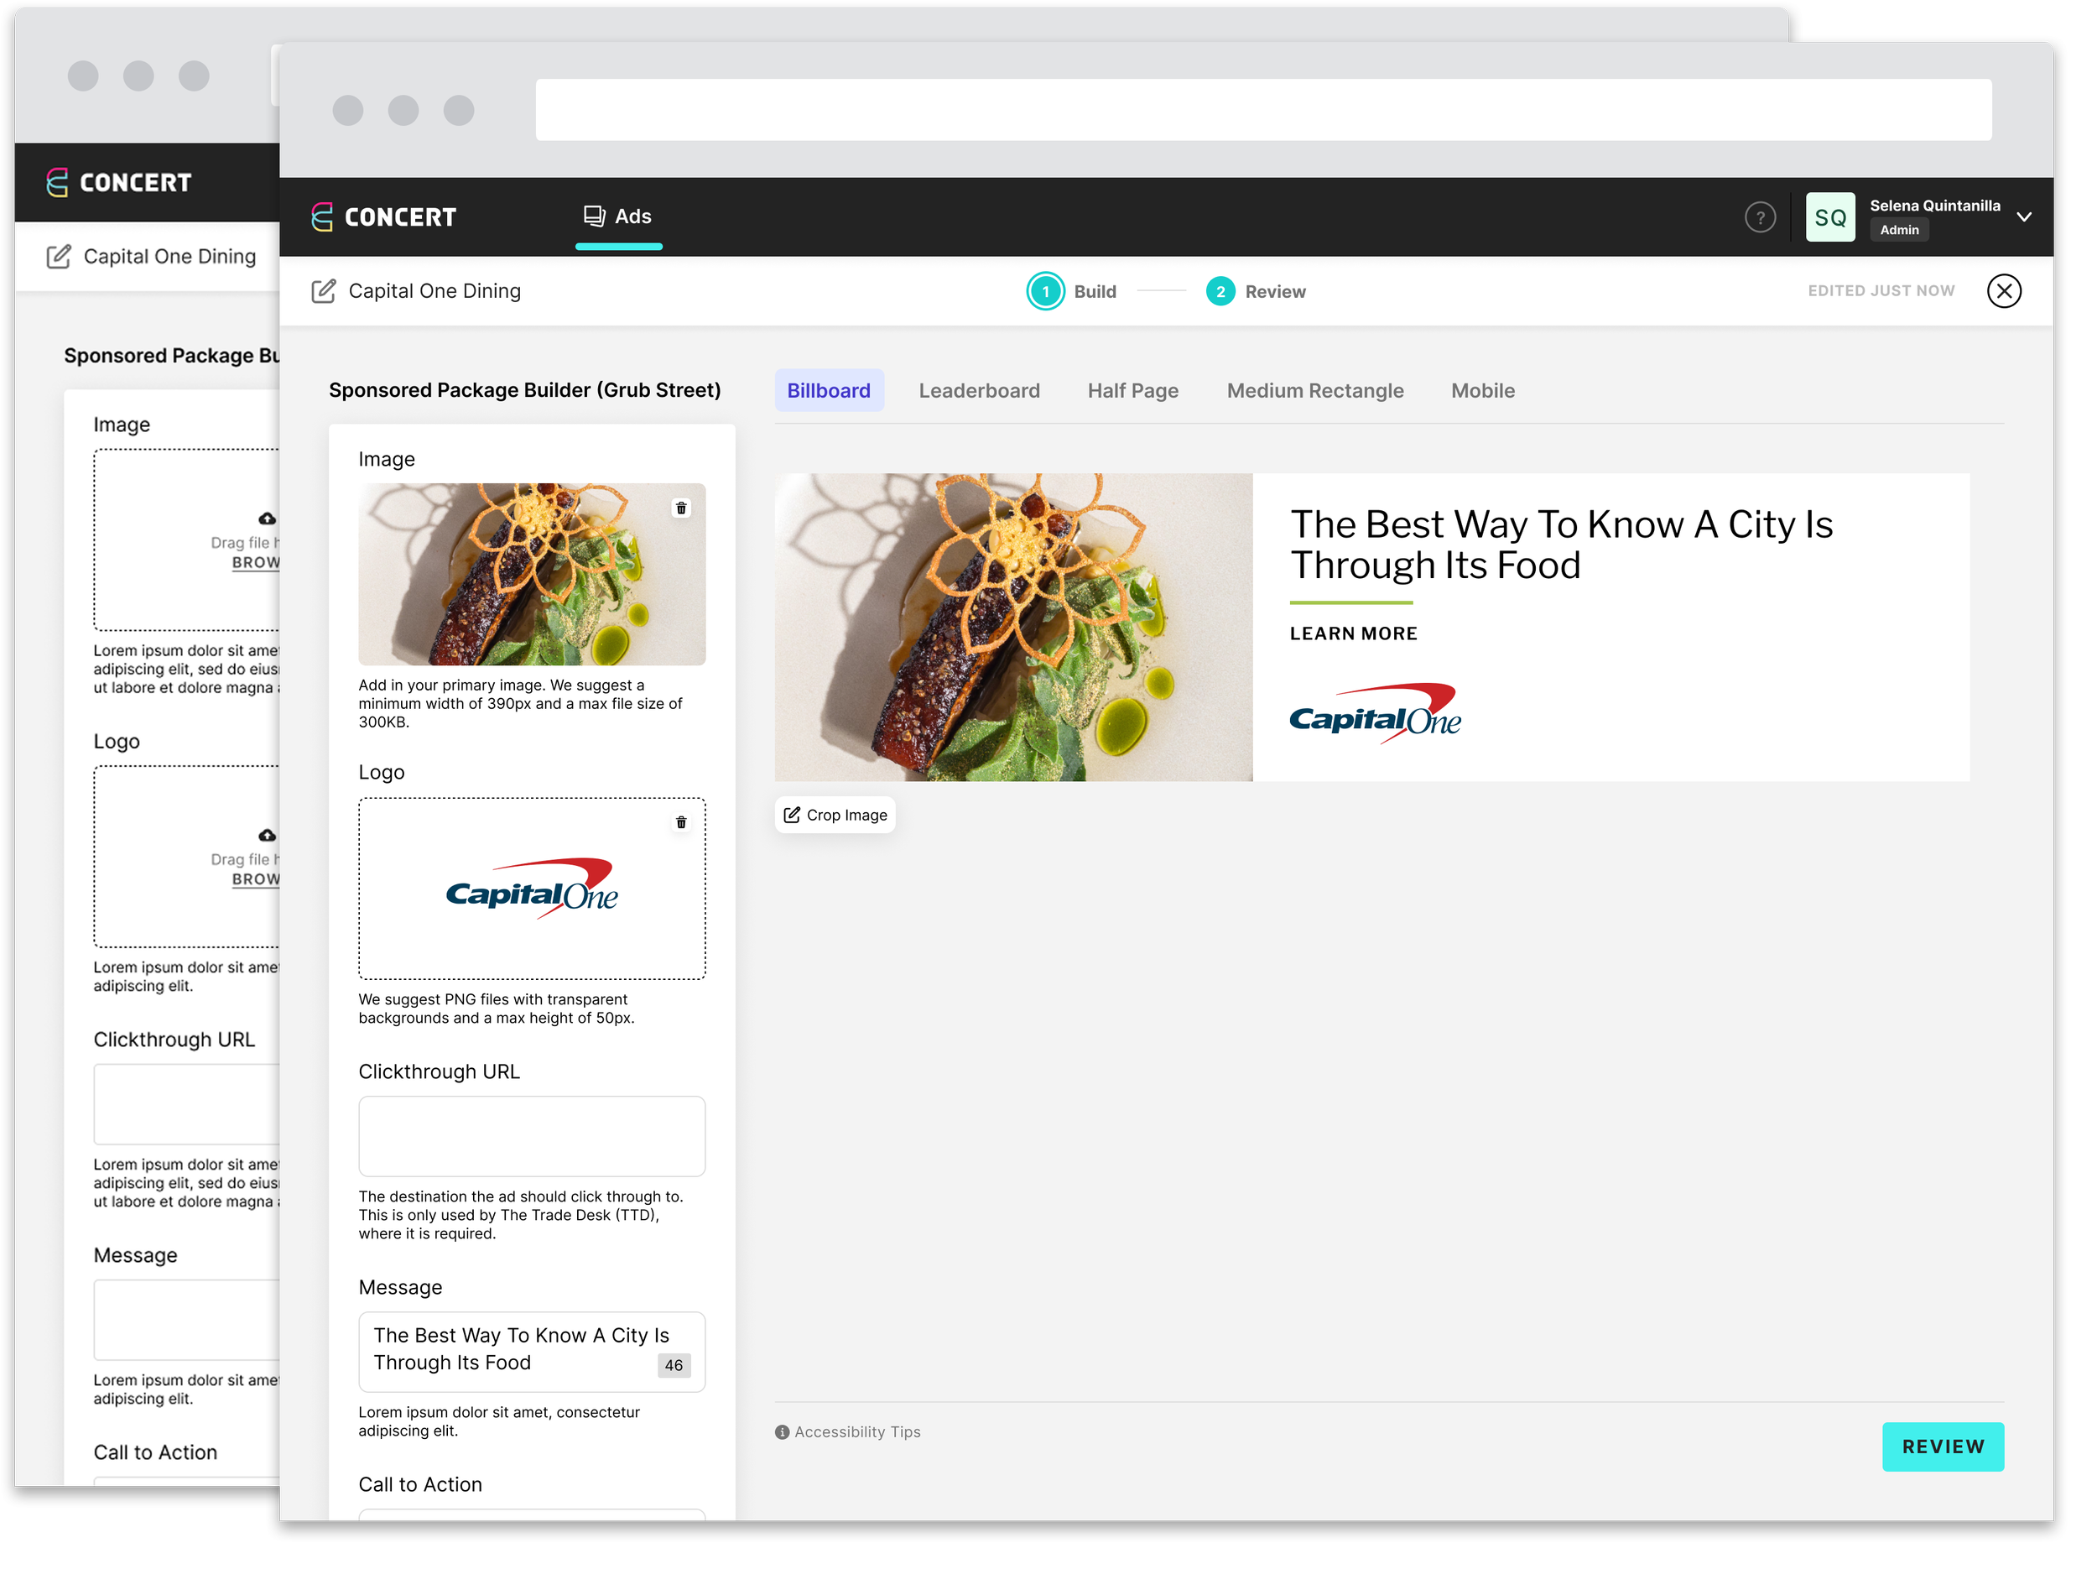This screenshot has width=2097, height=1595.
Task: Click the Concert logo in the back window
Action: [118, 182]
